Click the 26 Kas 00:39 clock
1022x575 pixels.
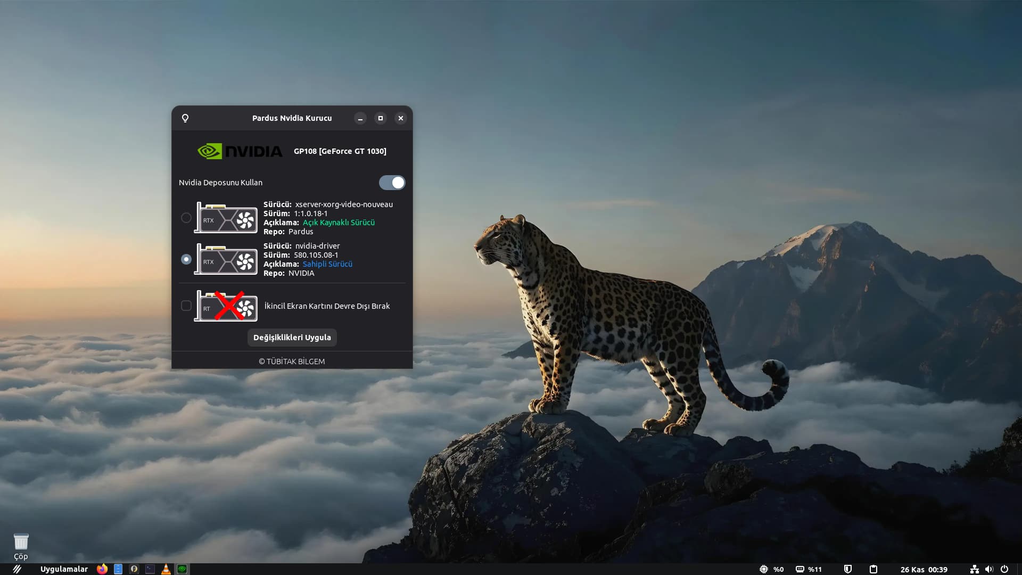pos(924,569)
